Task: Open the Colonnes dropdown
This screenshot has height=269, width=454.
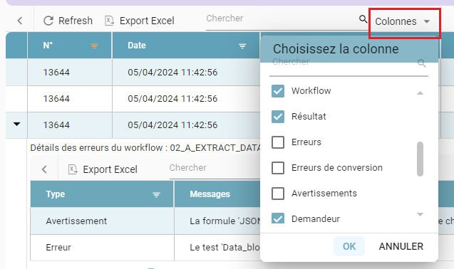Action: pyautogui.click(x=403, y=21)
